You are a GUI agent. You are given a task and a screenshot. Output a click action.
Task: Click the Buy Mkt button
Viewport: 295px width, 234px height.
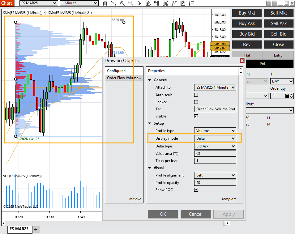click(247, 13)
